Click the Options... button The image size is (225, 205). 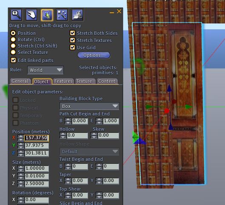click(94, 55)
